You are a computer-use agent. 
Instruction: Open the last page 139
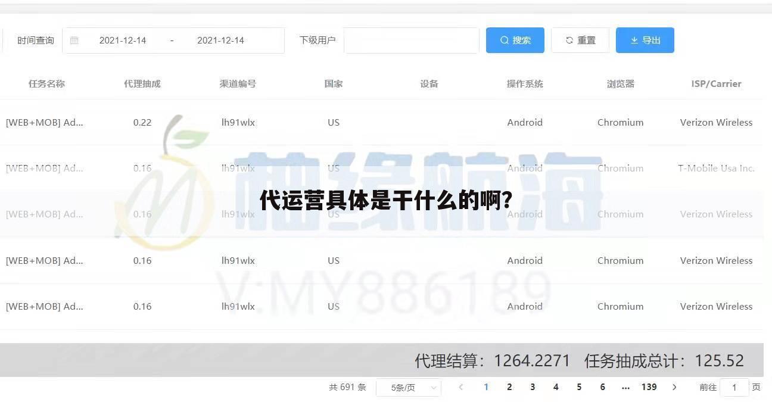(649, 387)
